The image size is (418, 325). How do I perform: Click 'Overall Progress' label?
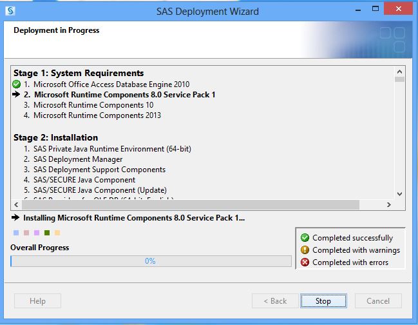40,248
